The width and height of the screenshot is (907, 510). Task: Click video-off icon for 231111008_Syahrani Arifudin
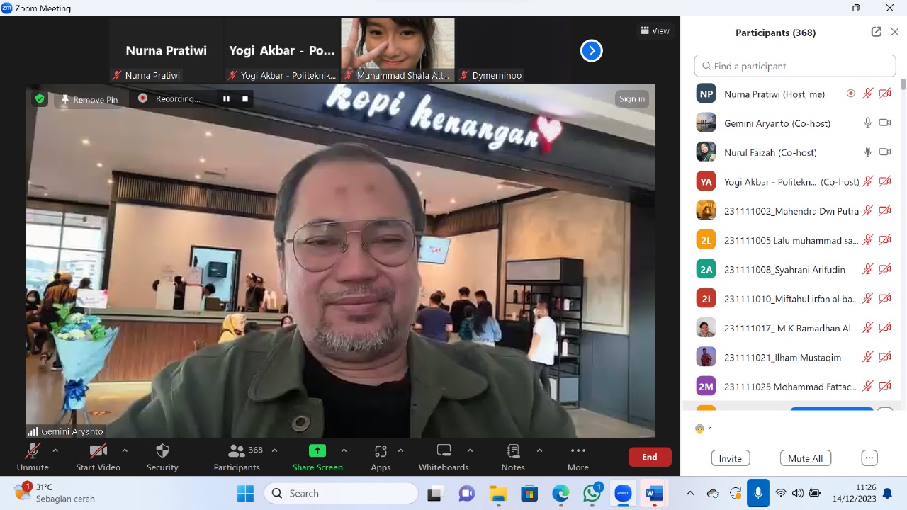pyautogui.click(x=885, y=269)
